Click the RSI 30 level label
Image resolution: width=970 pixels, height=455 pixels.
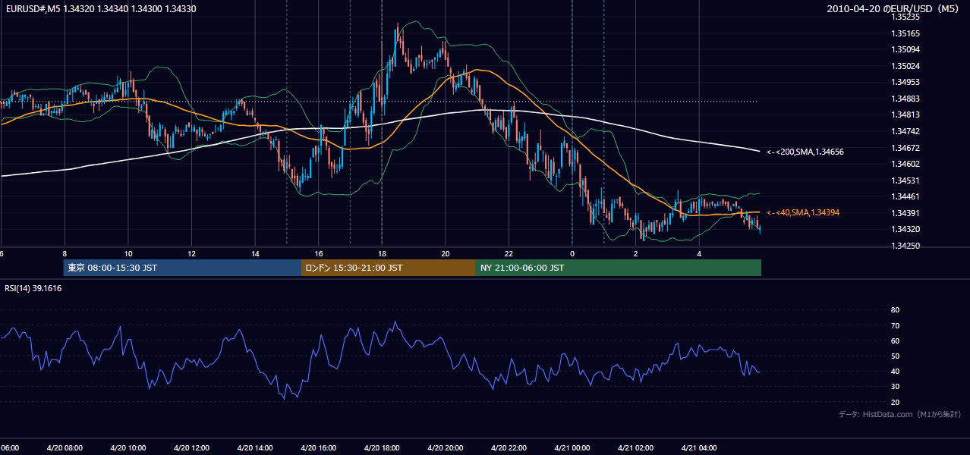[x=895, y=387]
